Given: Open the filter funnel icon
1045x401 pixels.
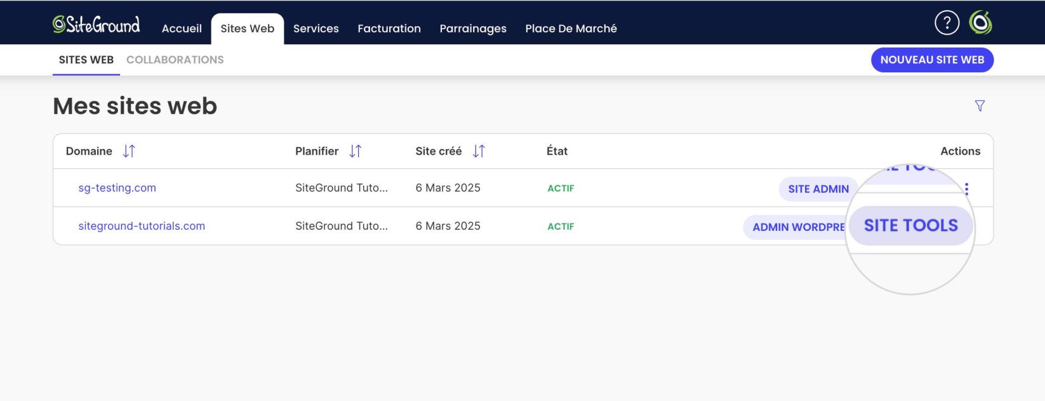Looking at the screenshot, I should [x=980, y=106].
